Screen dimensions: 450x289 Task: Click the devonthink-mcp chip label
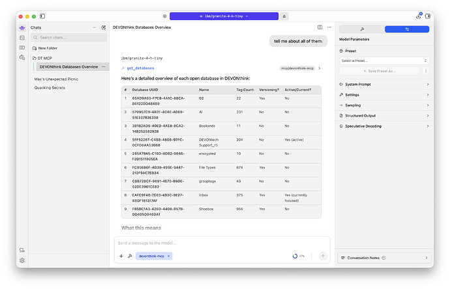coord(151,256)
